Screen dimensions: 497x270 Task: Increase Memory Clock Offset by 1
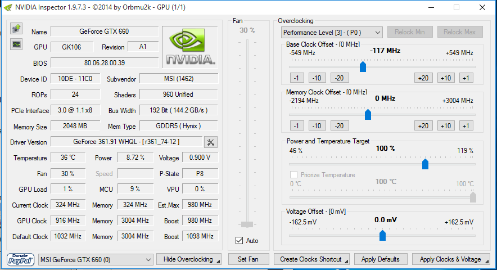coord(466,126)
